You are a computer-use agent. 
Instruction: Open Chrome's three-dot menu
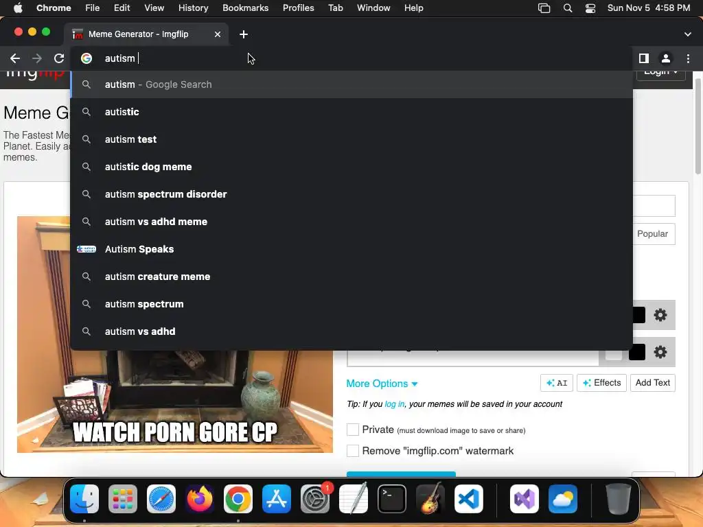[x=688, y=58]
